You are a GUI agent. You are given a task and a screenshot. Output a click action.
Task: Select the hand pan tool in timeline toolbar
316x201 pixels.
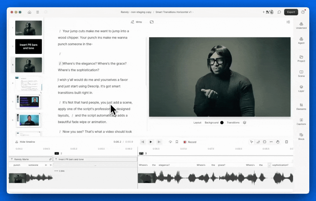(278, 142)
